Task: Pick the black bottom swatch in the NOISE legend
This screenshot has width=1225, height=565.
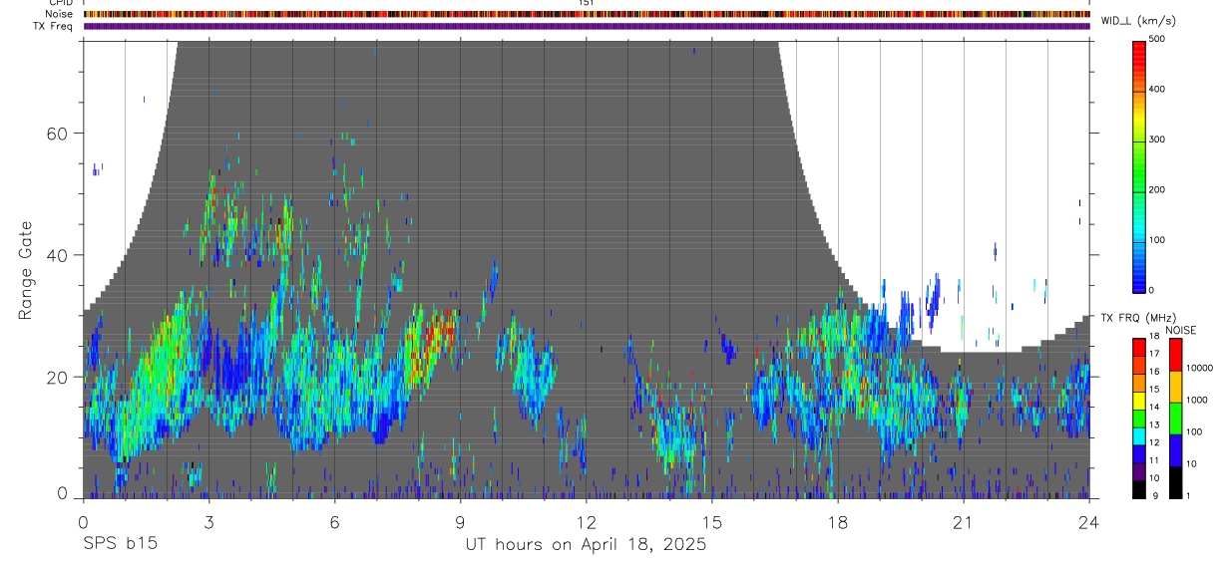Action: point(1175,481)
